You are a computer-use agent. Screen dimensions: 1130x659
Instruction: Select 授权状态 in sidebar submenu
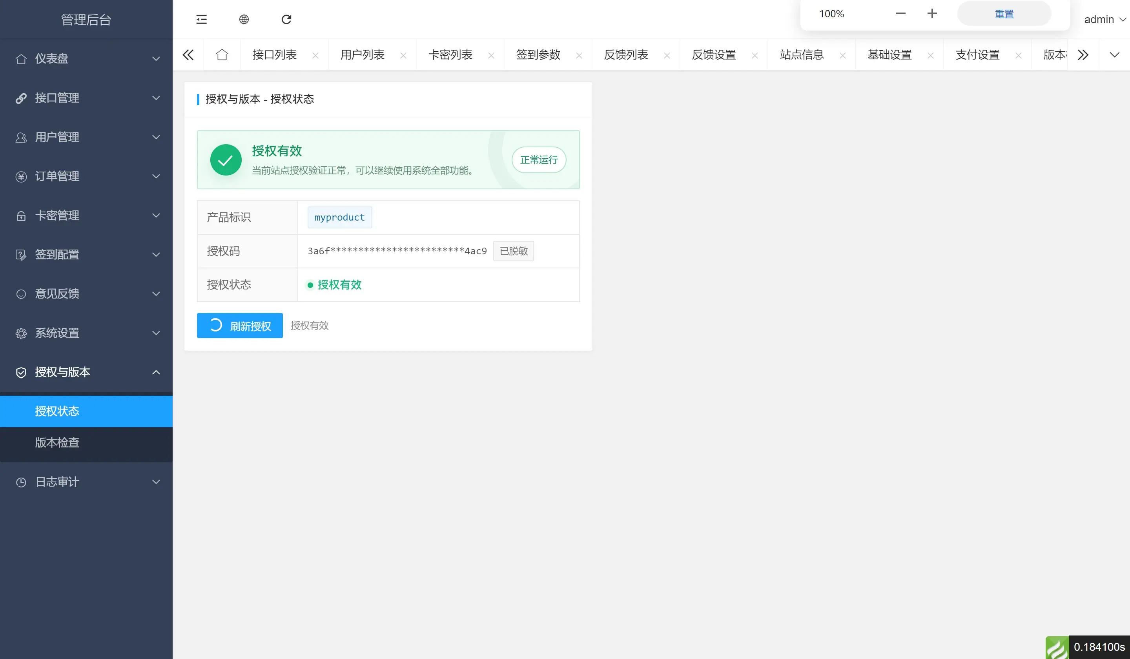[x=86, y=411]
